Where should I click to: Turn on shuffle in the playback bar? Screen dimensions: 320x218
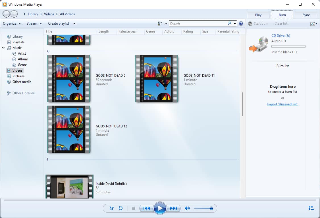pos(111,208)
